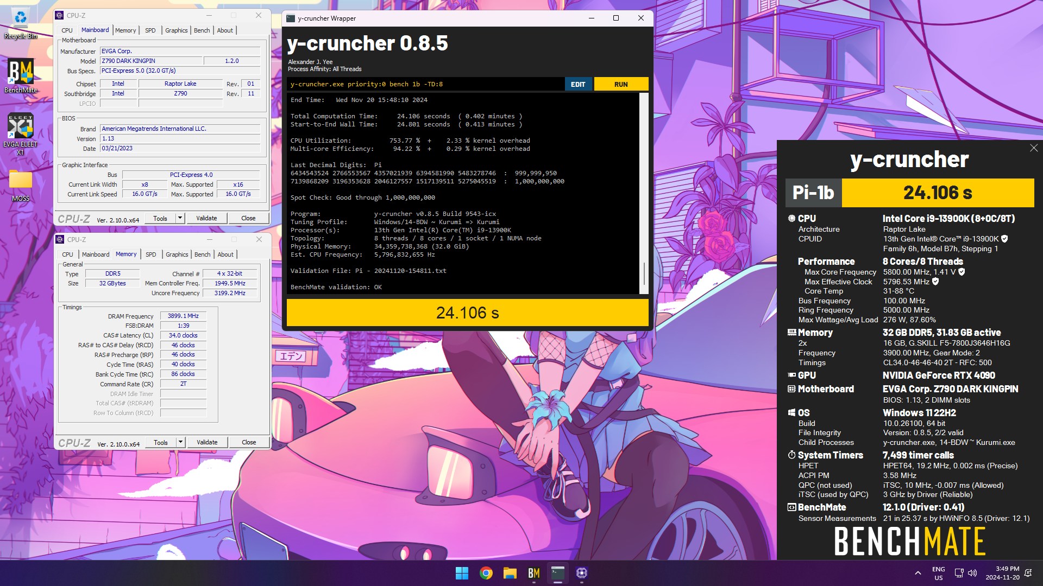Open About tab in bottom CPU-Z window

(225, 254)
